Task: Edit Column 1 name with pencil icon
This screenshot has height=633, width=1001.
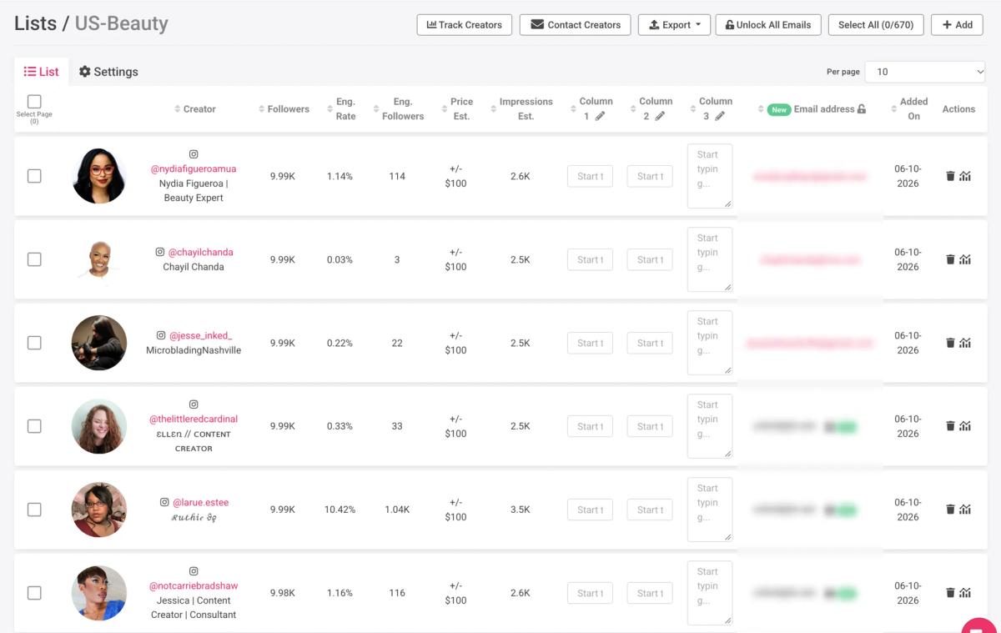Action: coord(600,117)
